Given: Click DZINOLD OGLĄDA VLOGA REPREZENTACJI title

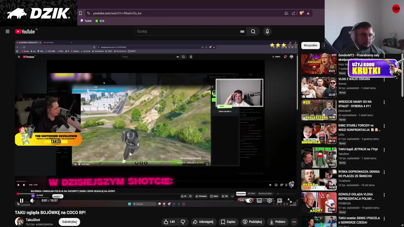Looking at the screenshot, I should (356, 197).
